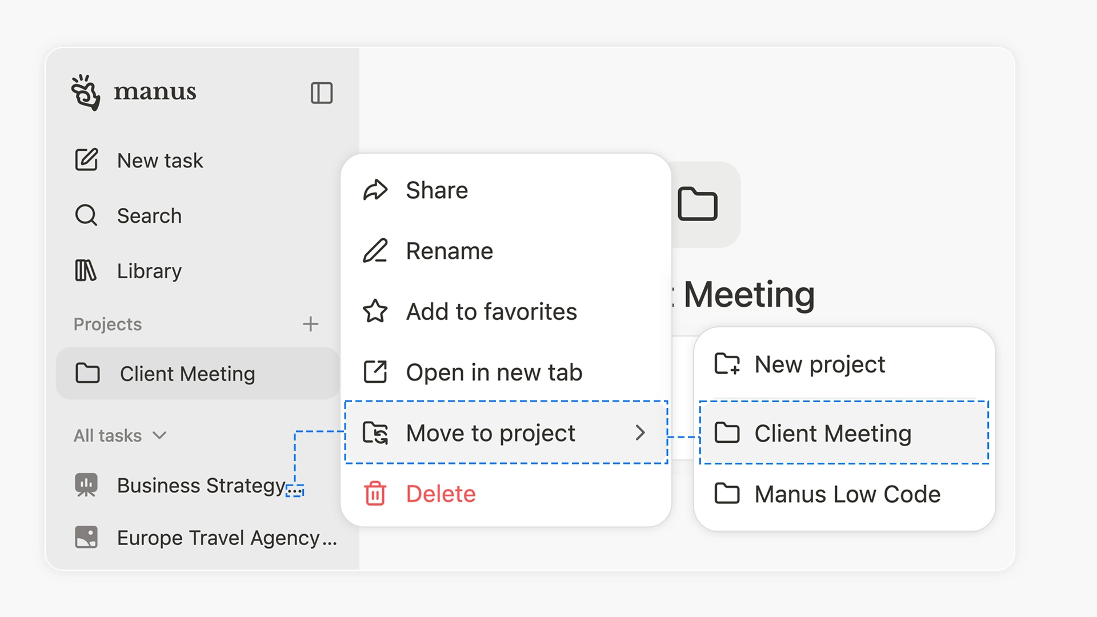Expand the Move to project submenu arrow
The image size is (1097, 617).
pos(640,433)
